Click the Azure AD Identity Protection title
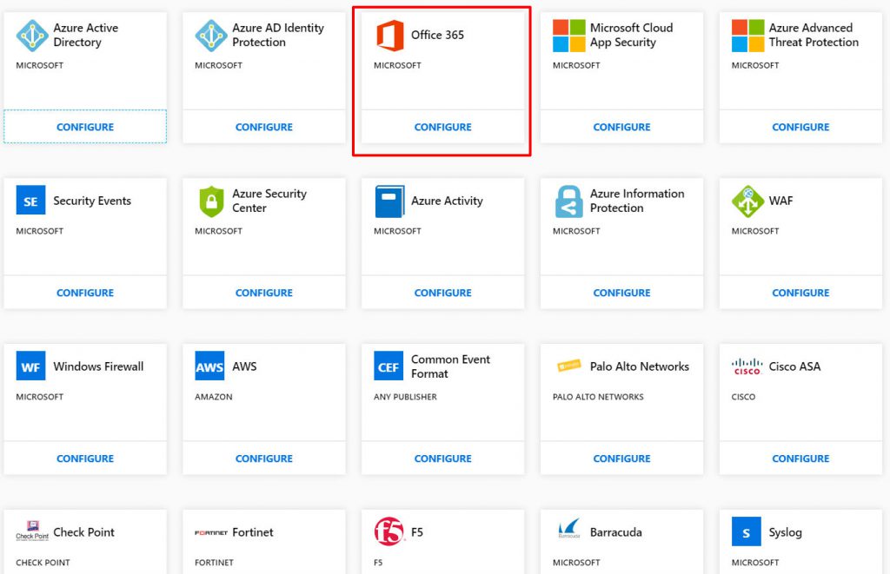This screenshot has width=890, height=574. coord(278,35)
